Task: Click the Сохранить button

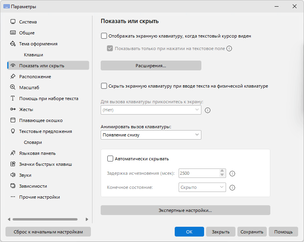Action: pyautogui.click(x=252, y=232)
